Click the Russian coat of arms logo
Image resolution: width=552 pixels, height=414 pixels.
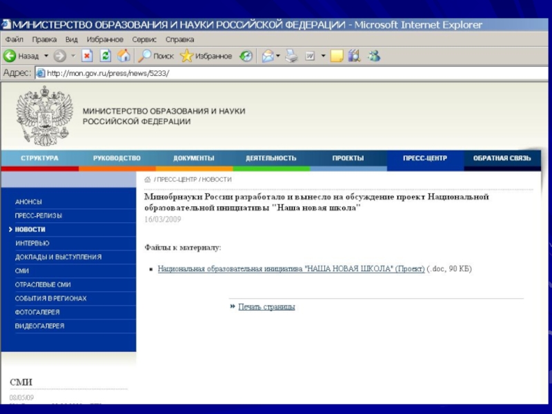[x=44, y=116]
